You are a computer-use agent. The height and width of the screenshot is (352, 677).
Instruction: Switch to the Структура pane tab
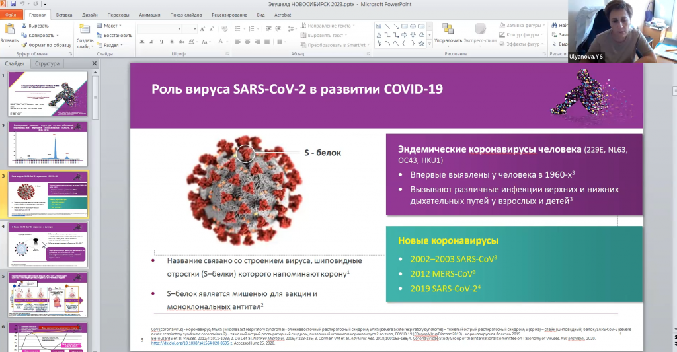tap(47, 63)
